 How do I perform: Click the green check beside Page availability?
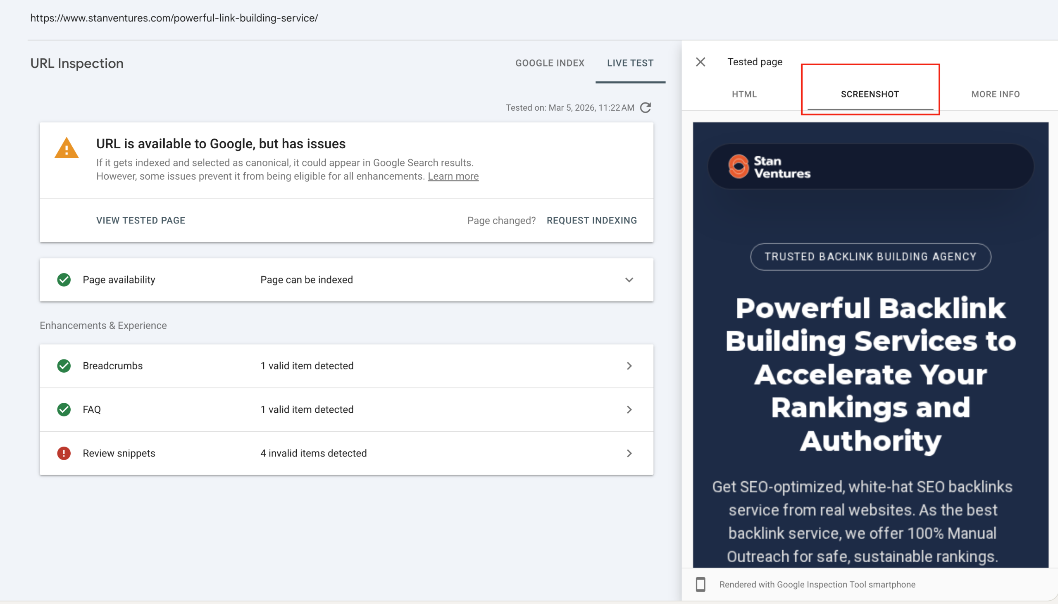click(x=64, y=280)
